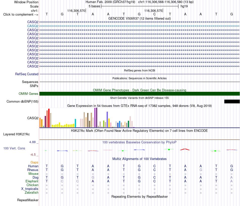Click the C base in the sequence row
This screenshot has height=206, width=240.
154,14
